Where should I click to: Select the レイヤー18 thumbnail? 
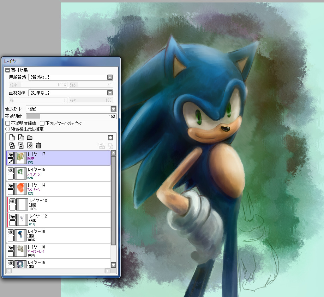[20, 251]
